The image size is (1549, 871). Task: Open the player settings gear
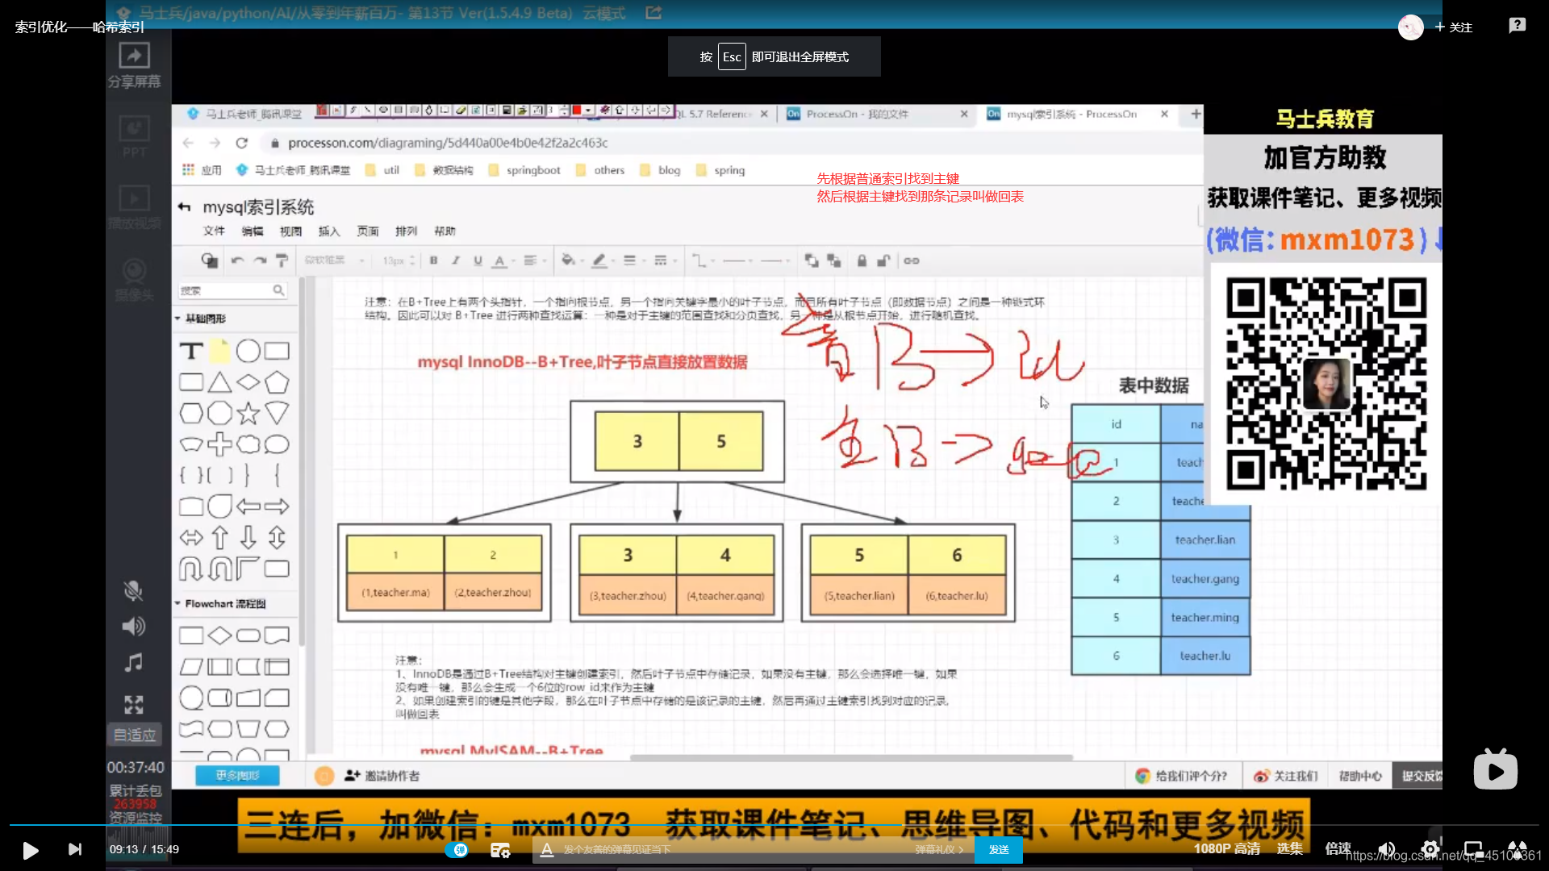pos(1430,849)
